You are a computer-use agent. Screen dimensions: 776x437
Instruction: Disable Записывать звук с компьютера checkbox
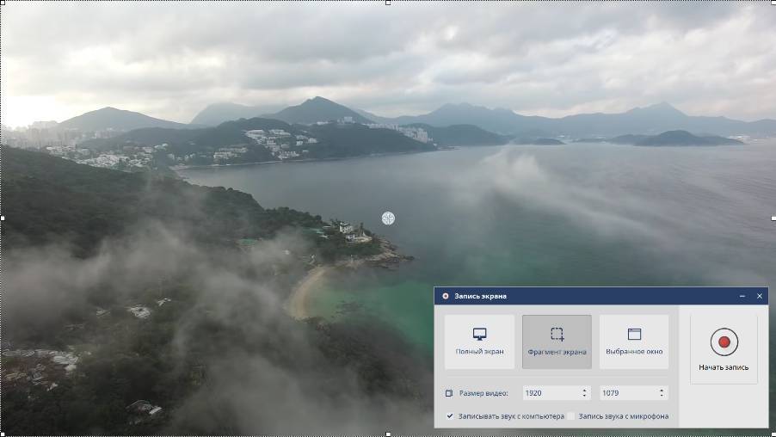pyautogui.click(x=450, y=416)
